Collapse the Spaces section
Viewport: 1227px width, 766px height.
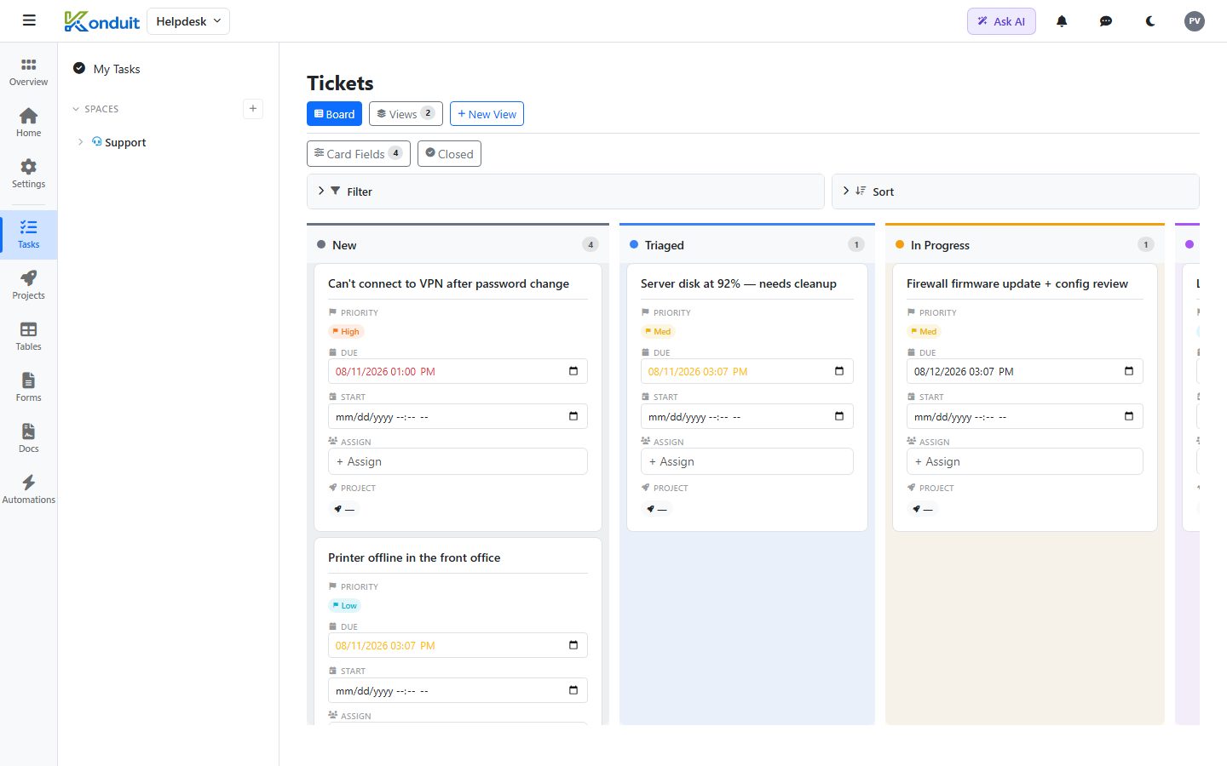click(x=76, y=109)
